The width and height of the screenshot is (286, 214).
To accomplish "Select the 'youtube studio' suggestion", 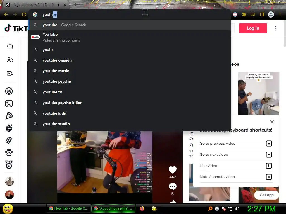I will (130, 124).
